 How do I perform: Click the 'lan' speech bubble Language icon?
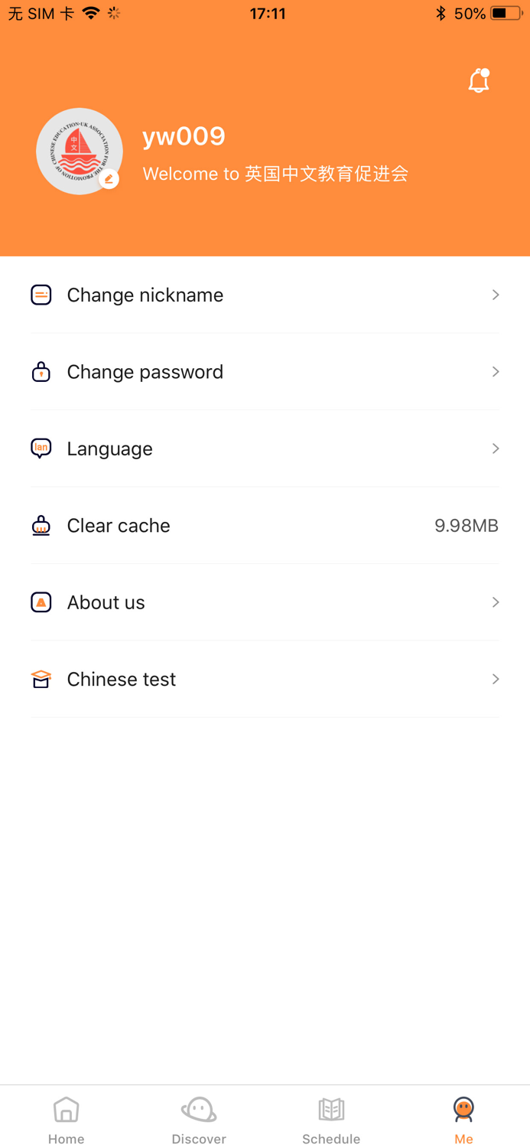pyautogui.click(x=41, y=448)
